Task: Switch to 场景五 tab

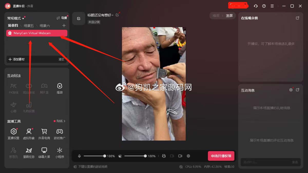Action: pos(29,26)
